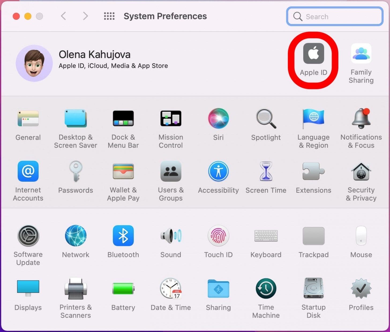The image size is (390, 332).
Task: Open the Battery preferences
Action: pyautogui.click(x=123, y=289)
